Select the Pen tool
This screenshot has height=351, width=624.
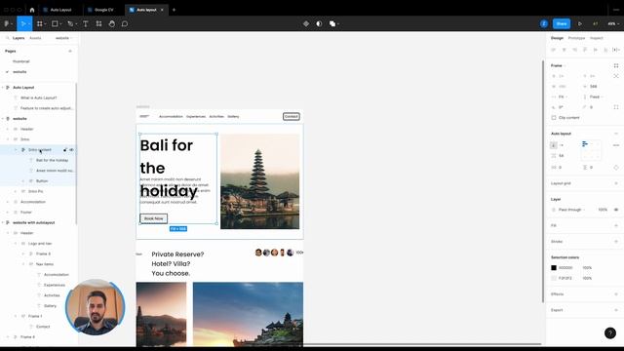(70, 23)
